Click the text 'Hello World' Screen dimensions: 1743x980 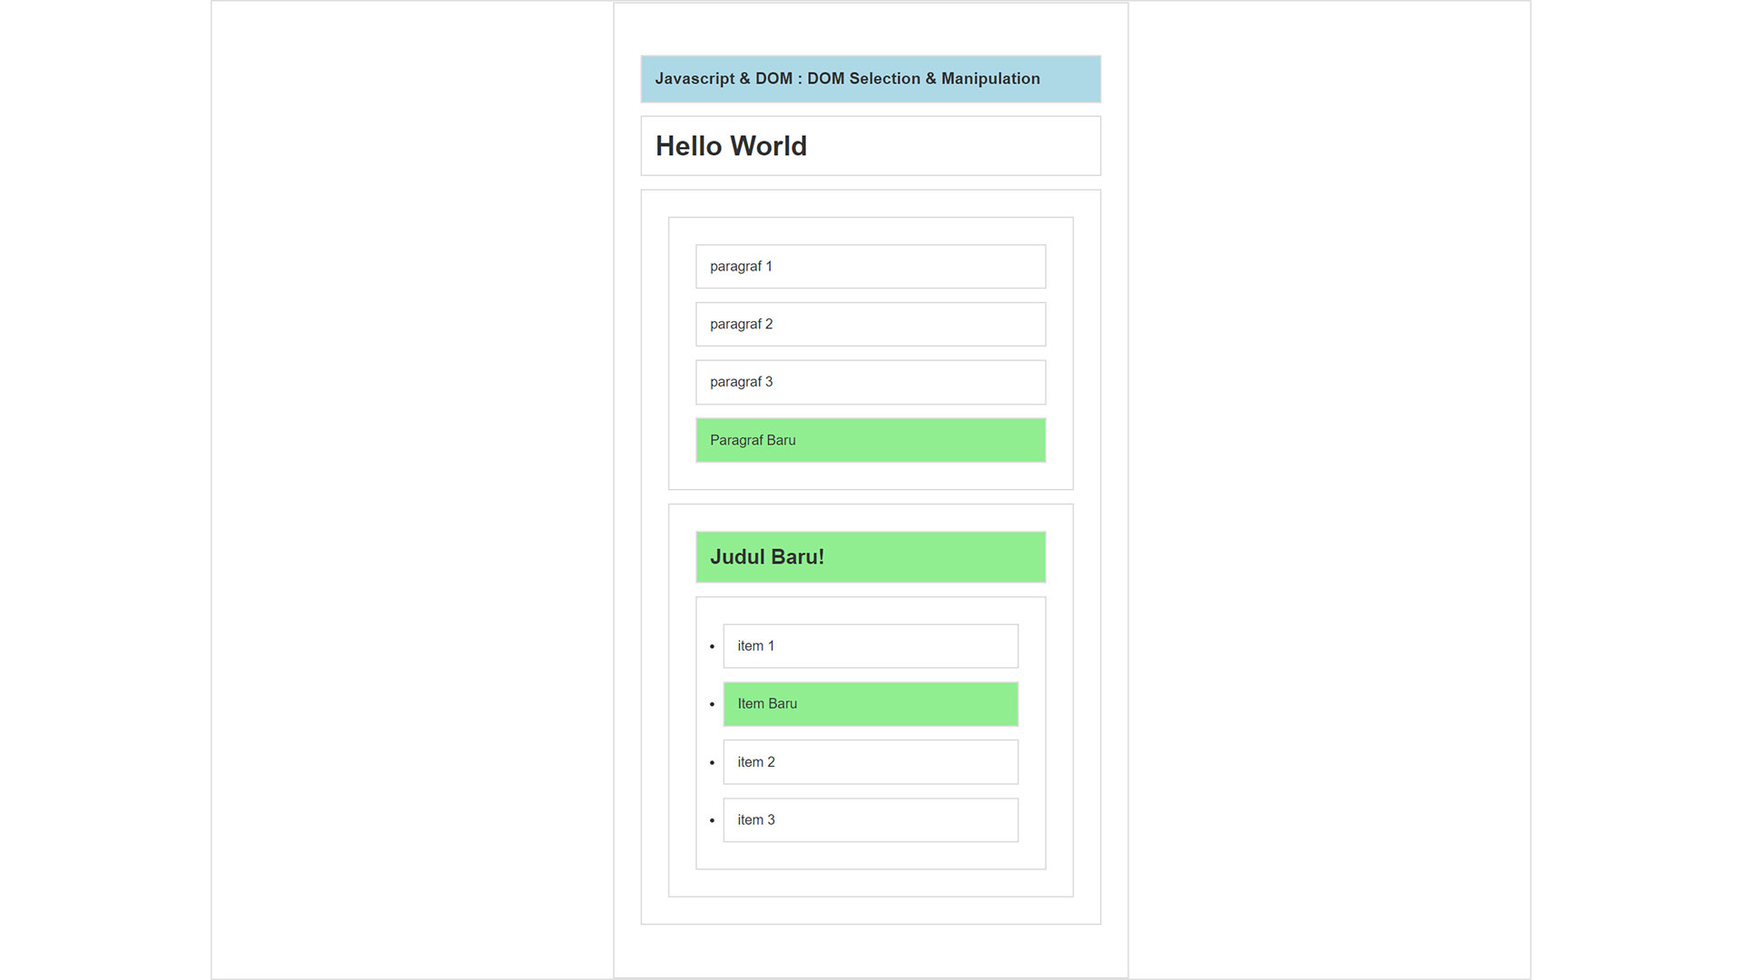point(731,146)
